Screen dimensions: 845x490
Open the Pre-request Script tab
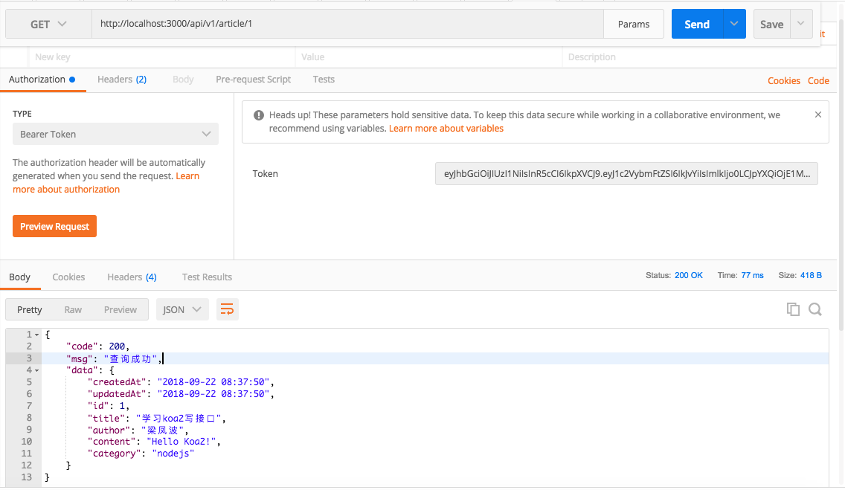tap(253, 80)
